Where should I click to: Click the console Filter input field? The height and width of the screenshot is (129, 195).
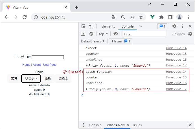[x=144, y=34]
